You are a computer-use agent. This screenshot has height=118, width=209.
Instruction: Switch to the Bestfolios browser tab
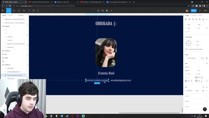92,2
